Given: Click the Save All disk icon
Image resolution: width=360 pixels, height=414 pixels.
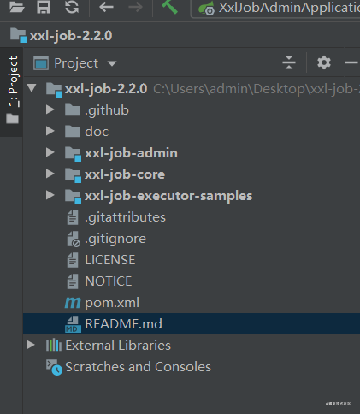Looking at the screenshot, I should [x=44, y=7].
